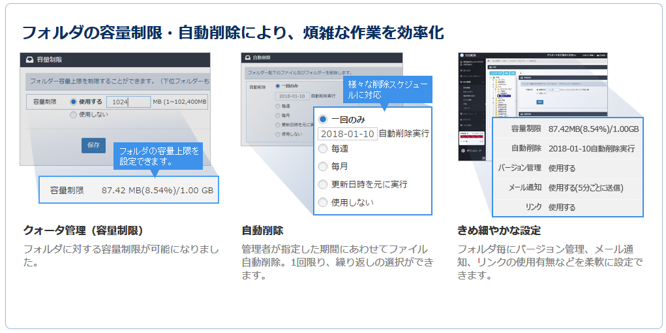Select the 毎週 schedule option
The image size is (666, 333).
(323, 149)
